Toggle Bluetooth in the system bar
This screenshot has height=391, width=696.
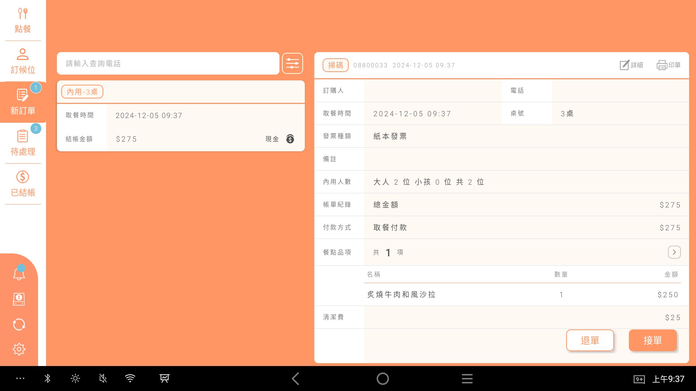point(47,379)
